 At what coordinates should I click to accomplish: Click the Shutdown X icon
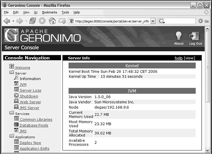[16, 95]
